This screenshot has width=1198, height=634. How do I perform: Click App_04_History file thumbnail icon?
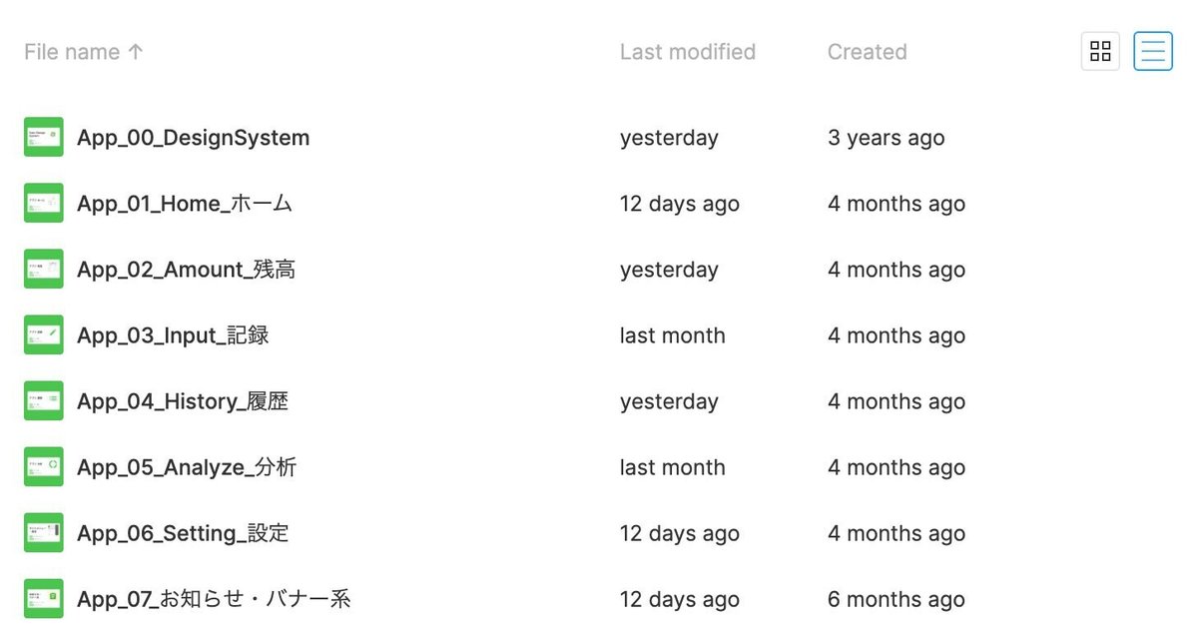pyautogui.click(x=44, y=401)
